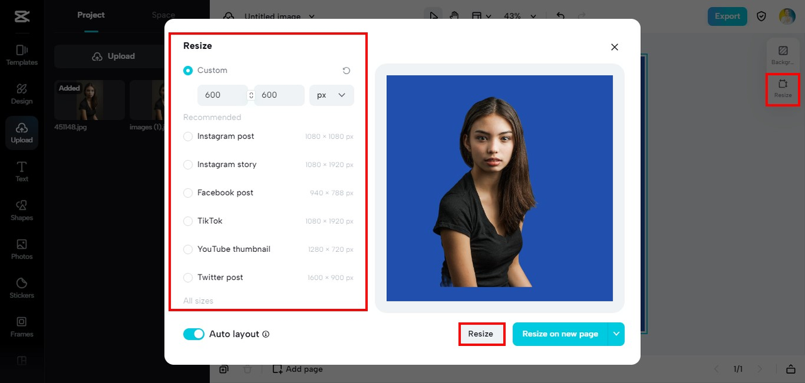The width and height of the screenshot is (805, 383).
Task: Open the 43% zoom level dropdown
Action: tap(520, 16)
